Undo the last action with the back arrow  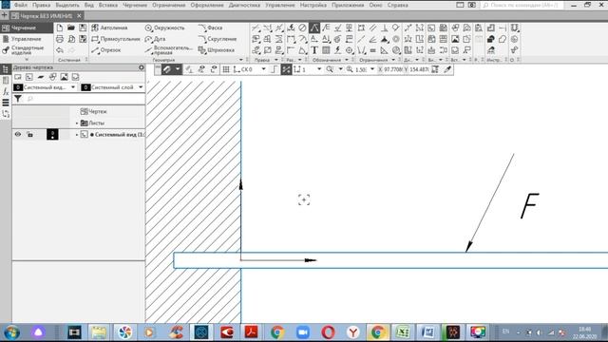click(60, 50)
